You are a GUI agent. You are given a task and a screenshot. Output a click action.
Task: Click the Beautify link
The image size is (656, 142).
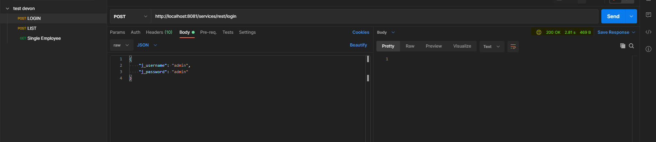(358, 45)
